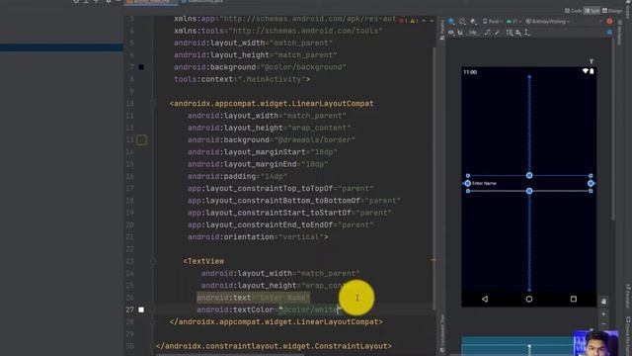Click the right constraint handle of the layout

[591, 183]
